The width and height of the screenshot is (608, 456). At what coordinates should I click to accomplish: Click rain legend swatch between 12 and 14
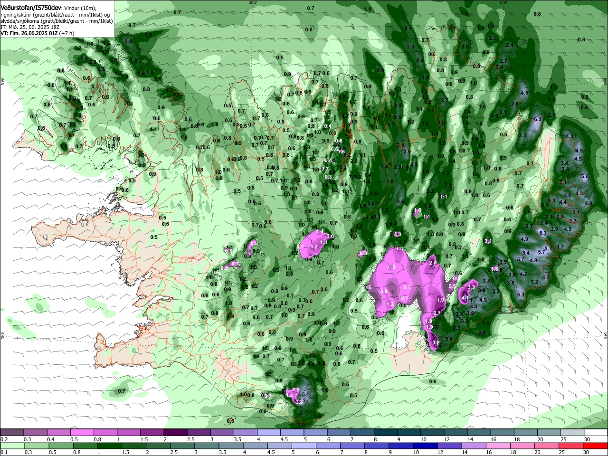[450, 446]
